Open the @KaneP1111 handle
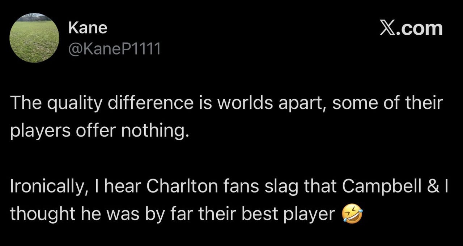Image resolution: width=463 pixels, height=246 pixels. coord(114,48)
